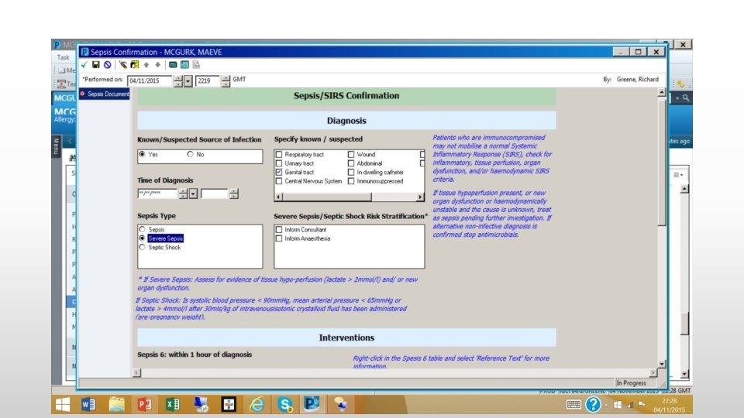Adjust the Time of Diagnosis date spinner
This screenshot has height=418, width=744.
coord(183,194)
